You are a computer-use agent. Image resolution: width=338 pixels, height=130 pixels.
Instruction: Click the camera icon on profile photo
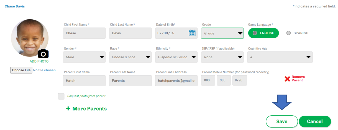[43, 54]
